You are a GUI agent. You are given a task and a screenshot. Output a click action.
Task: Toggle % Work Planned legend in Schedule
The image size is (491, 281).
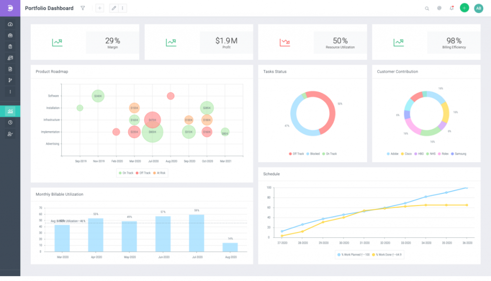click(x=353, y=255)
